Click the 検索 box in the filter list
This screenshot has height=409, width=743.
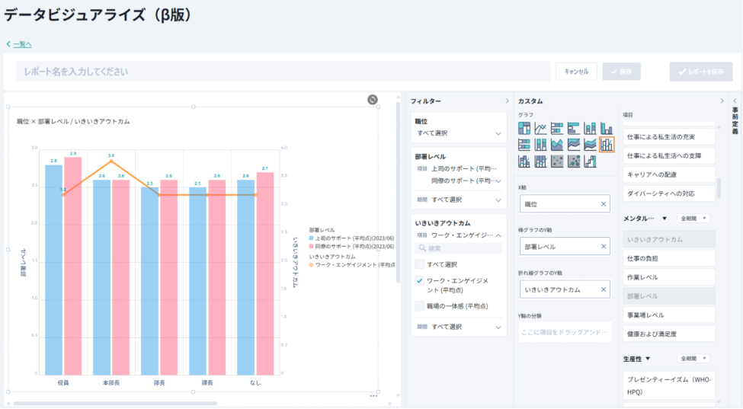459,248
